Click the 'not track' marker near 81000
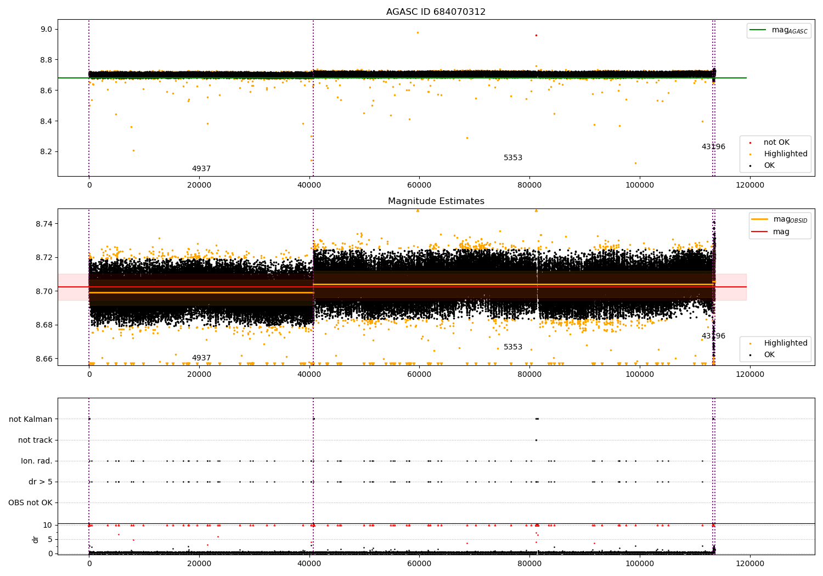 coord(536,440)
